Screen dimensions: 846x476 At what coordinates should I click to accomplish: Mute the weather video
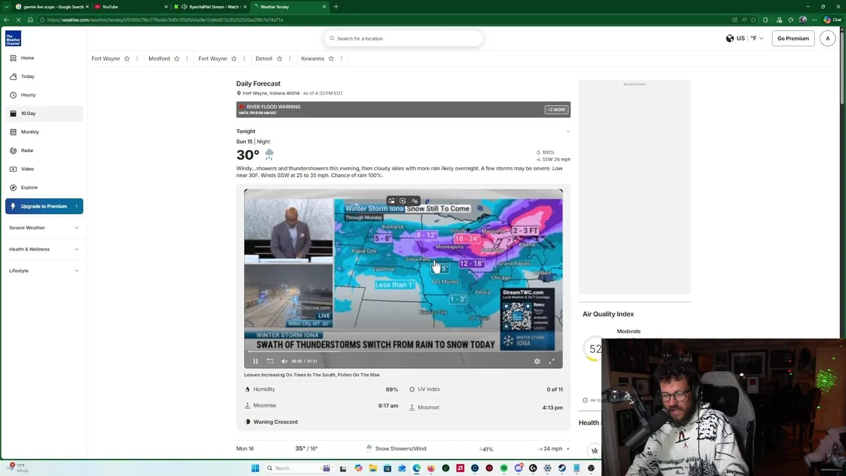pyautogui.click(x=284, y=361)
